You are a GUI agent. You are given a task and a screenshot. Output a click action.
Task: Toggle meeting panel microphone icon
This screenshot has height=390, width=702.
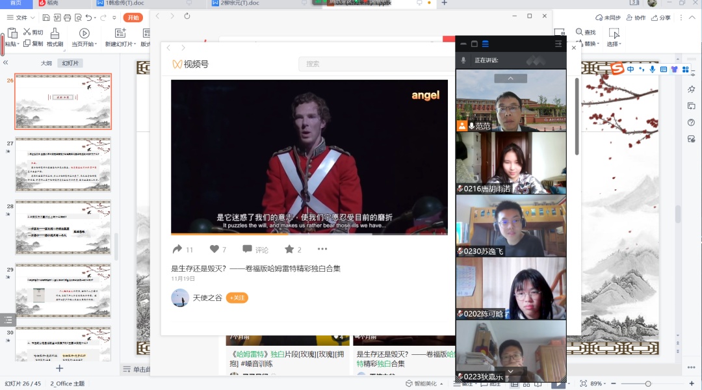tap(463, 60)
